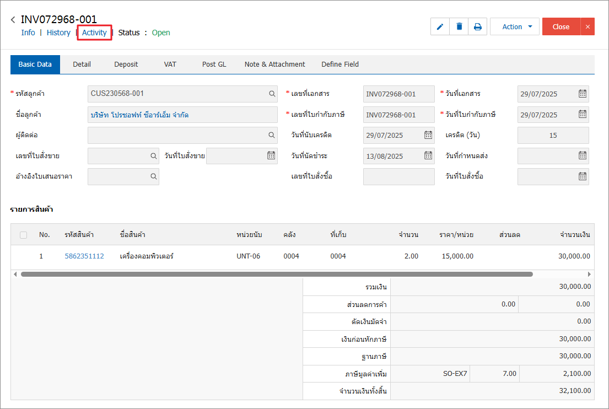The width and height of the screenshot is (609, 409).
Task: Search customer code with magnifier icon
Action: click(272, 94)
